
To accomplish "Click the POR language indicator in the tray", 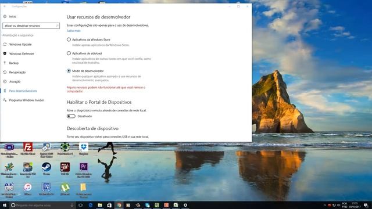I will point(345,205).
